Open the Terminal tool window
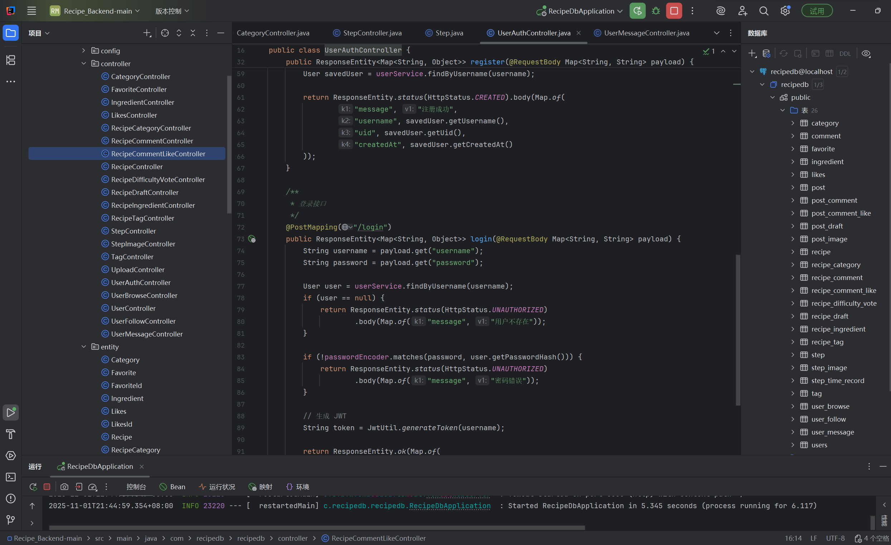This screenshot has width=891, height=545. click(x=11, y=477)
